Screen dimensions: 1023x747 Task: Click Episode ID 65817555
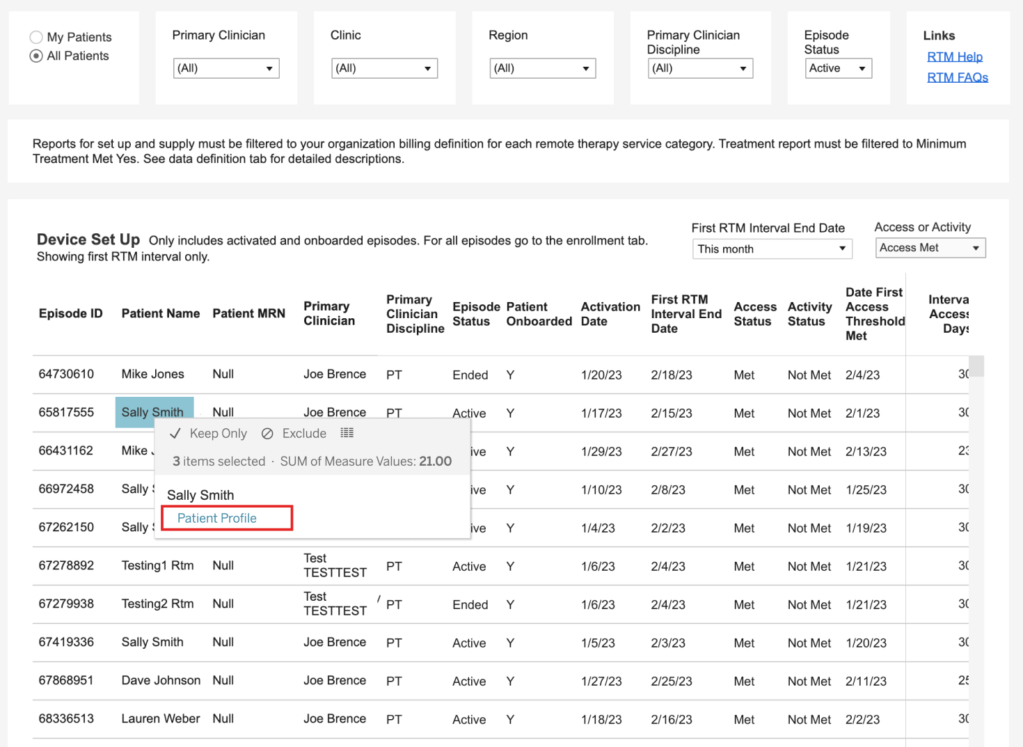pyautogui.click(x=66, y=412)
